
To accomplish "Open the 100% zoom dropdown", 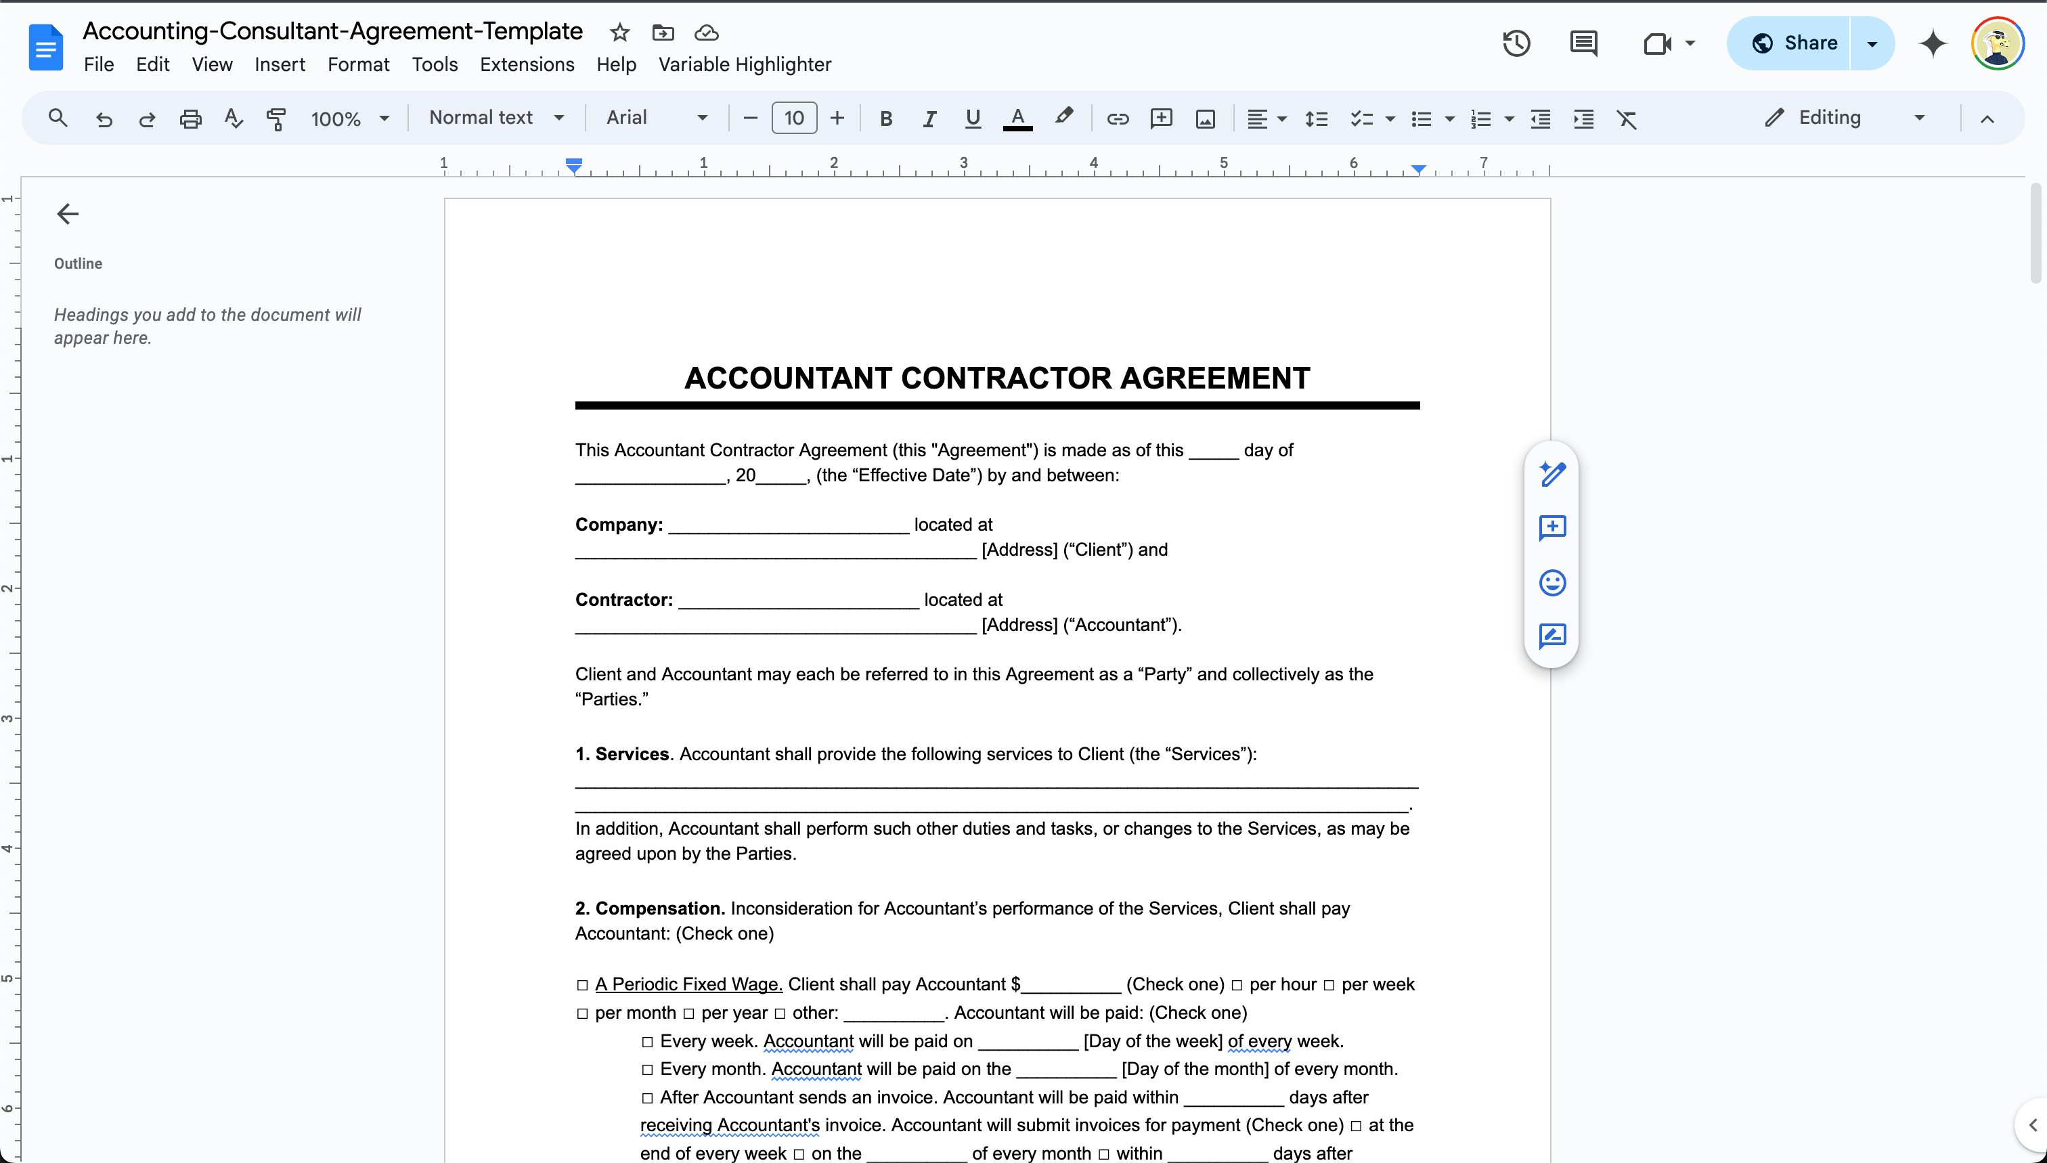I will (350, 118).
